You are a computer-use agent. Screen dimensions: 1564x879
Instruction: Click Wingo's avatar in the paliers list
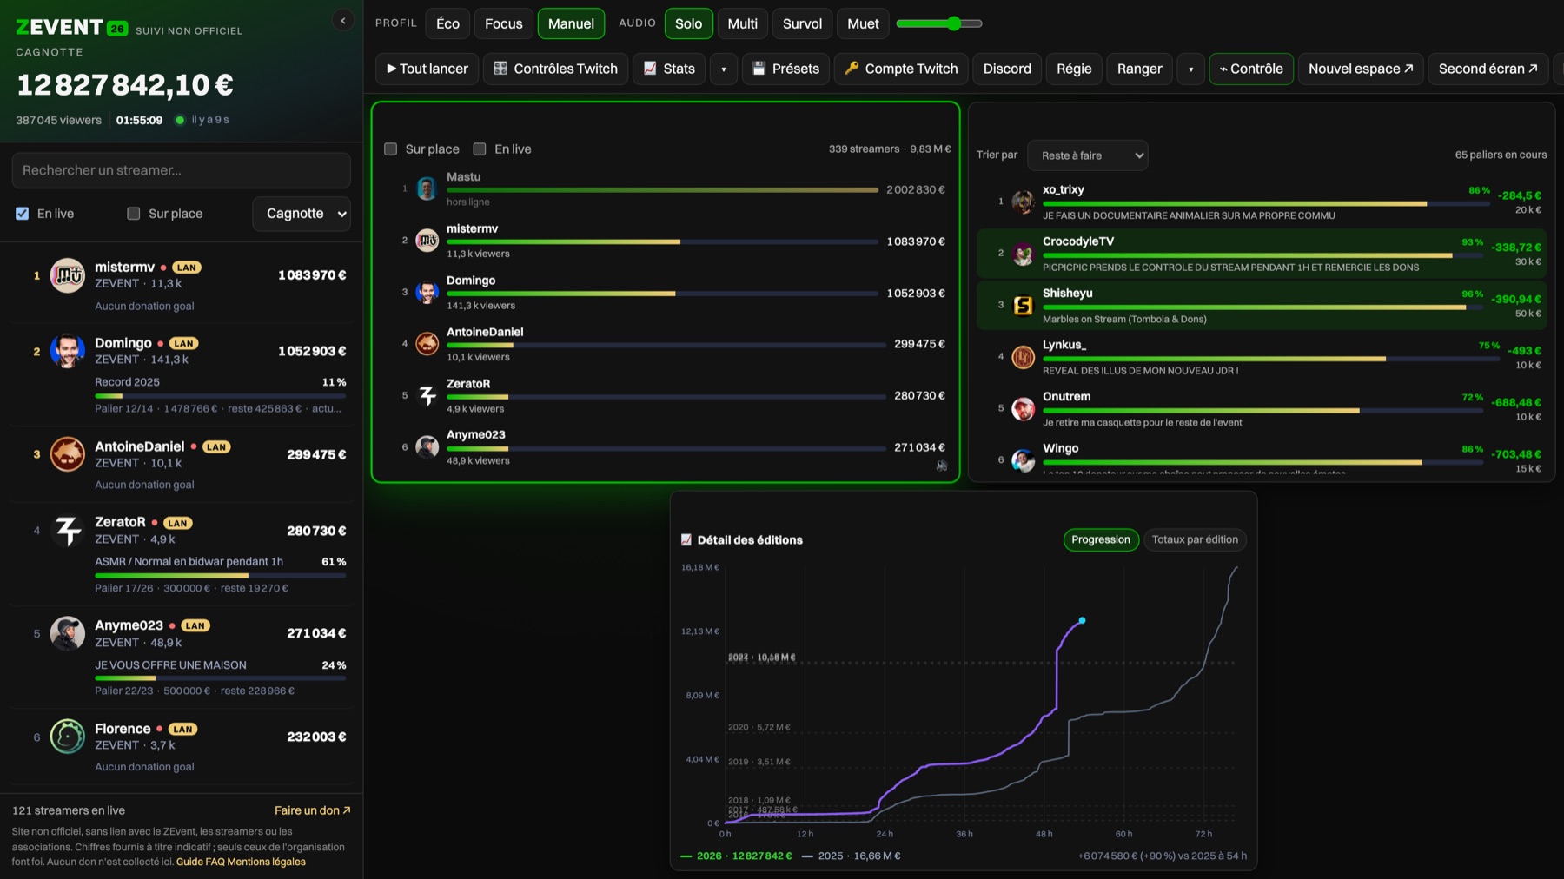[1023, 460]
